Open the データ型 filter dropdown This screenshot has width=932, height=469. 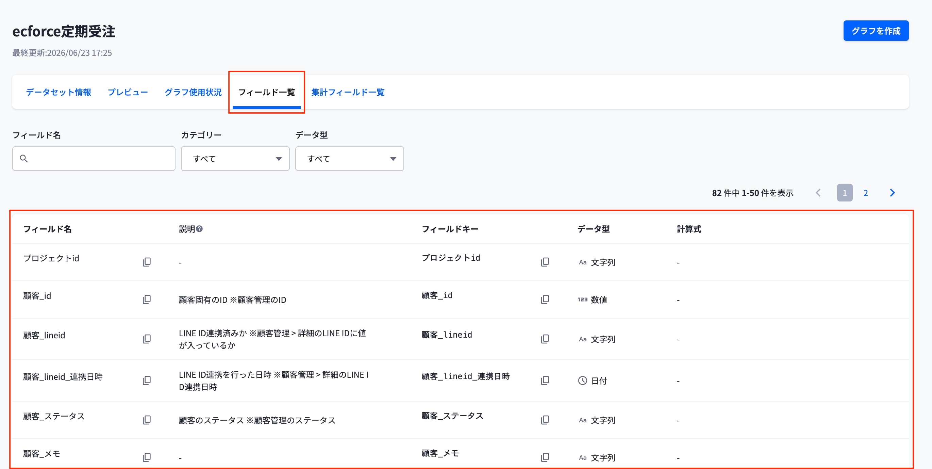[350, 159]
